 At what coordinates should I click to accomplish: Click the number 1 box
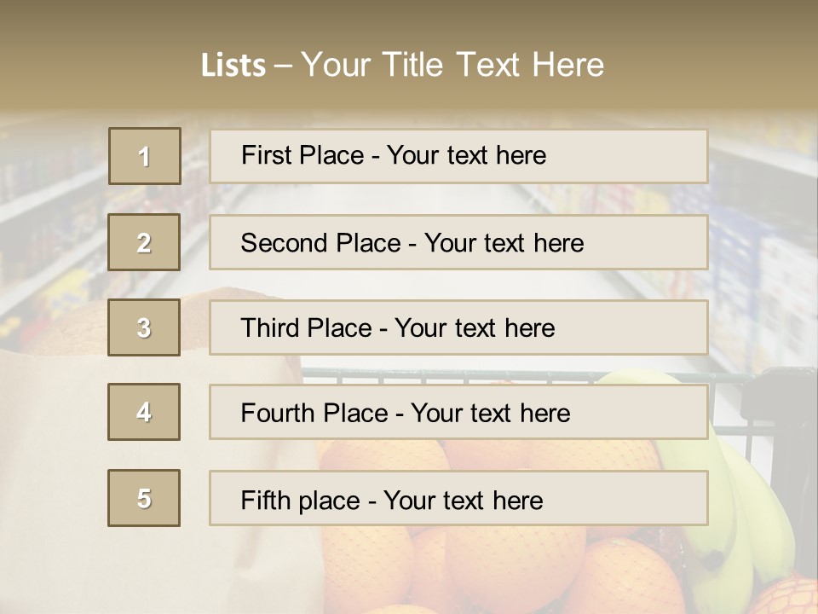[x=145, y=156]
